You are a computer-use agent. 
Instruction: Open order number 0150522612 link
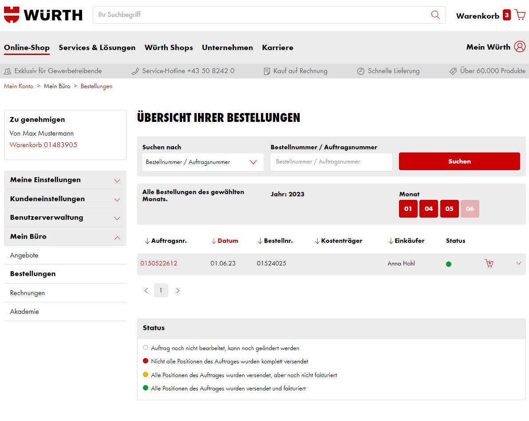pyautogui.click(x=159, y=263)
